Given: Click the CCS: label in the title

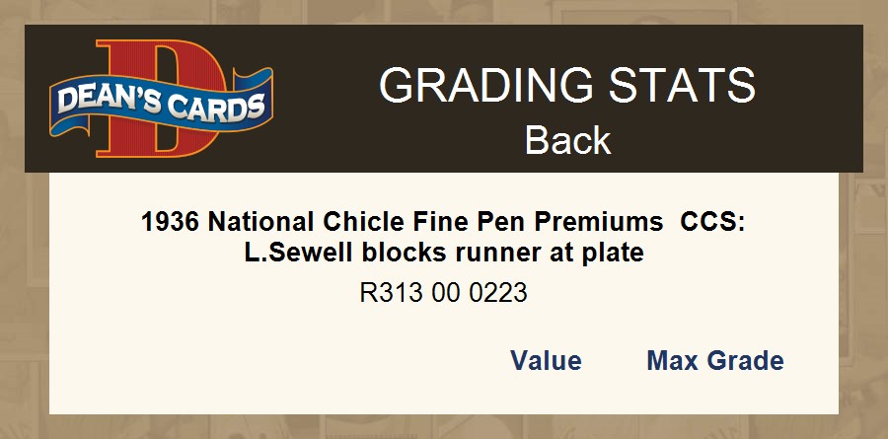Looking at the screenshot, I should coord(712,222).
